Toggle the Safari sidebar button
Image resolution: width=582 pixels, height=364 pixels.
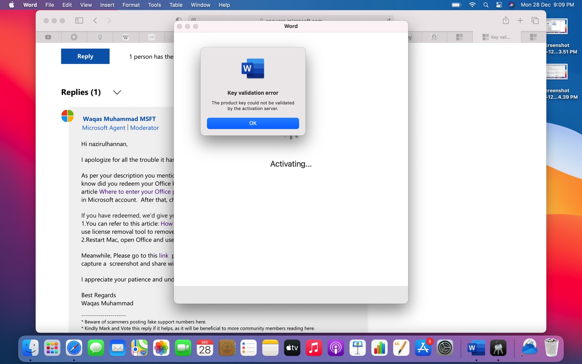pyautogui.click(x=79, y=21)
